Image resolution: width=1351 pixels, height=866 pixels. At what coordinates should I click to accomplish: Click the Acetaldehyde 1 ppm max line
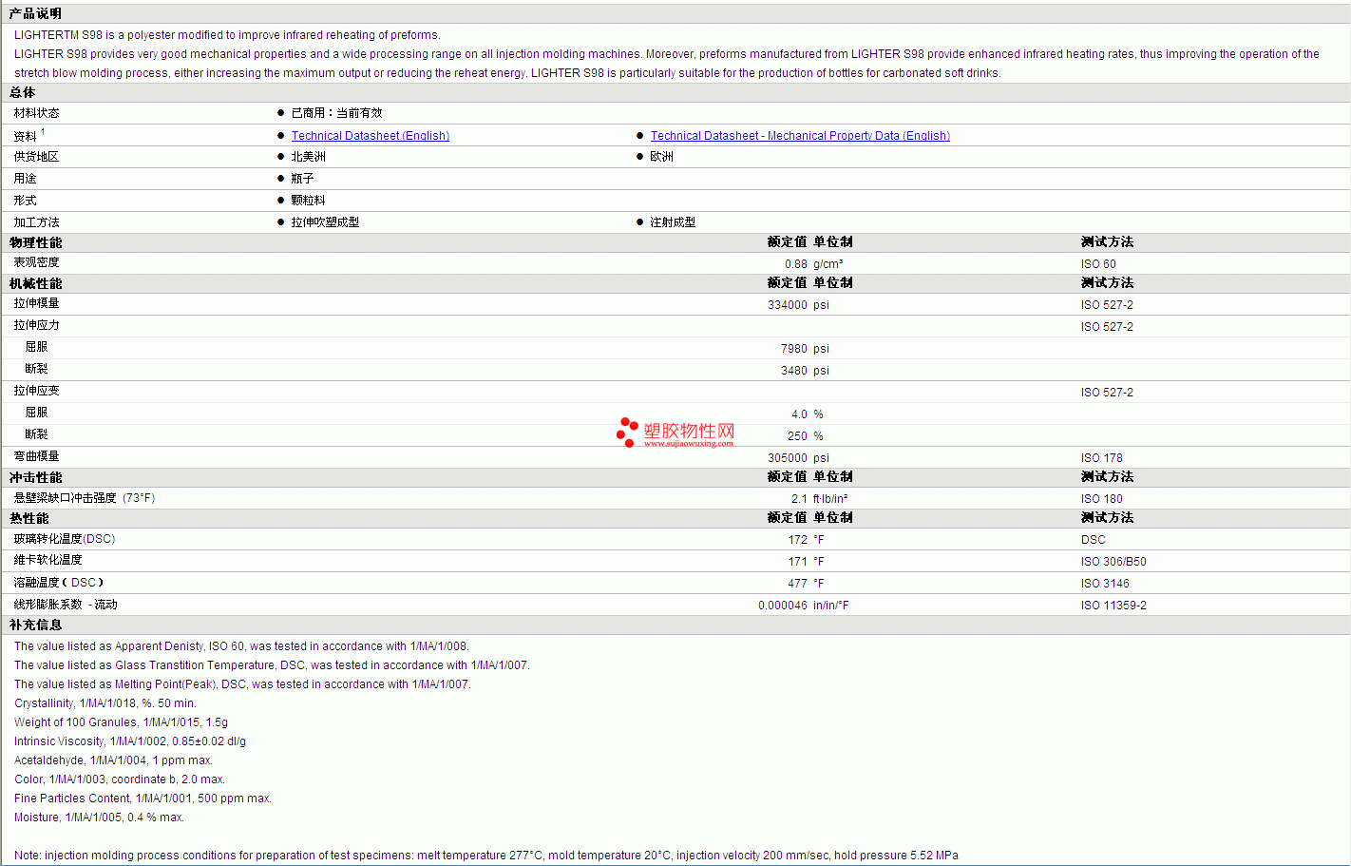[114, 760]
